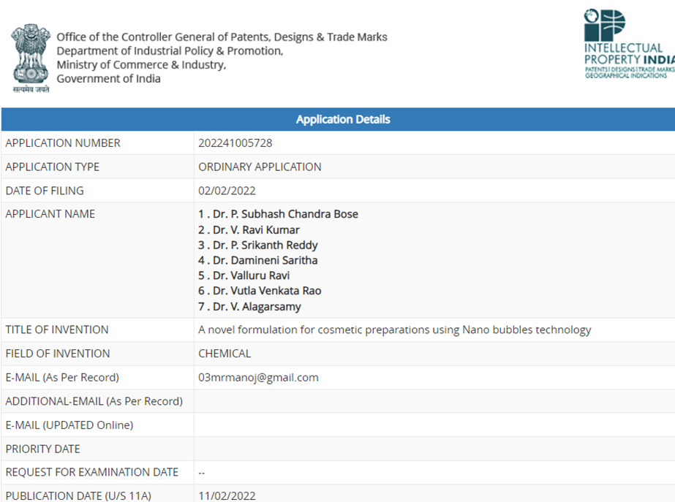Click the publication date 11/02/2022
Screen dimensions: 675x502
click(227, 496)
